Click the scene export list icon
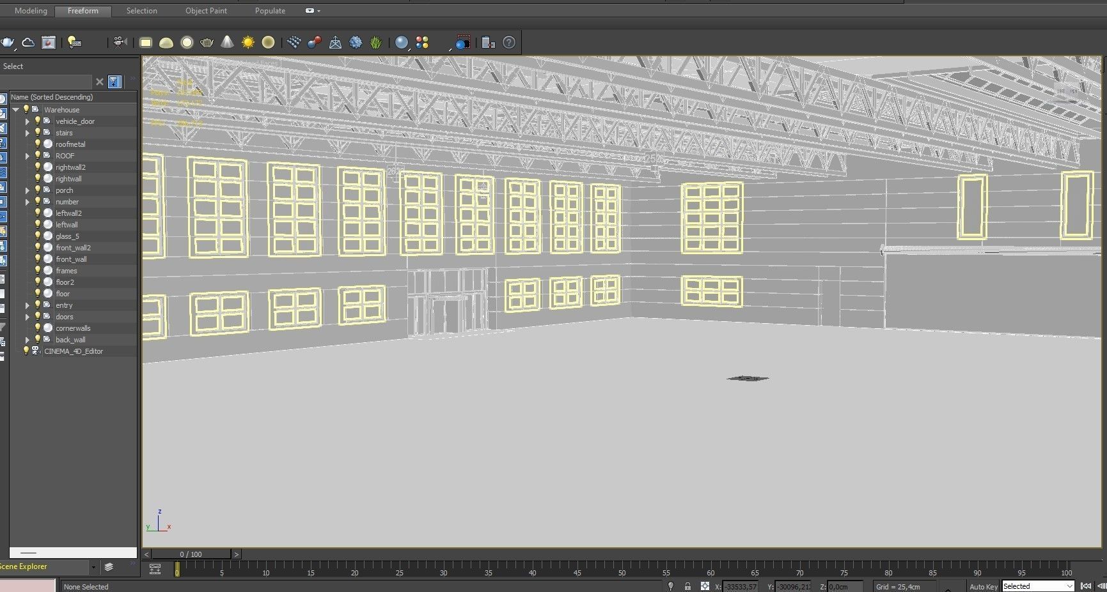Viewport: 1107px width, 592px height. tap(489, 43)
